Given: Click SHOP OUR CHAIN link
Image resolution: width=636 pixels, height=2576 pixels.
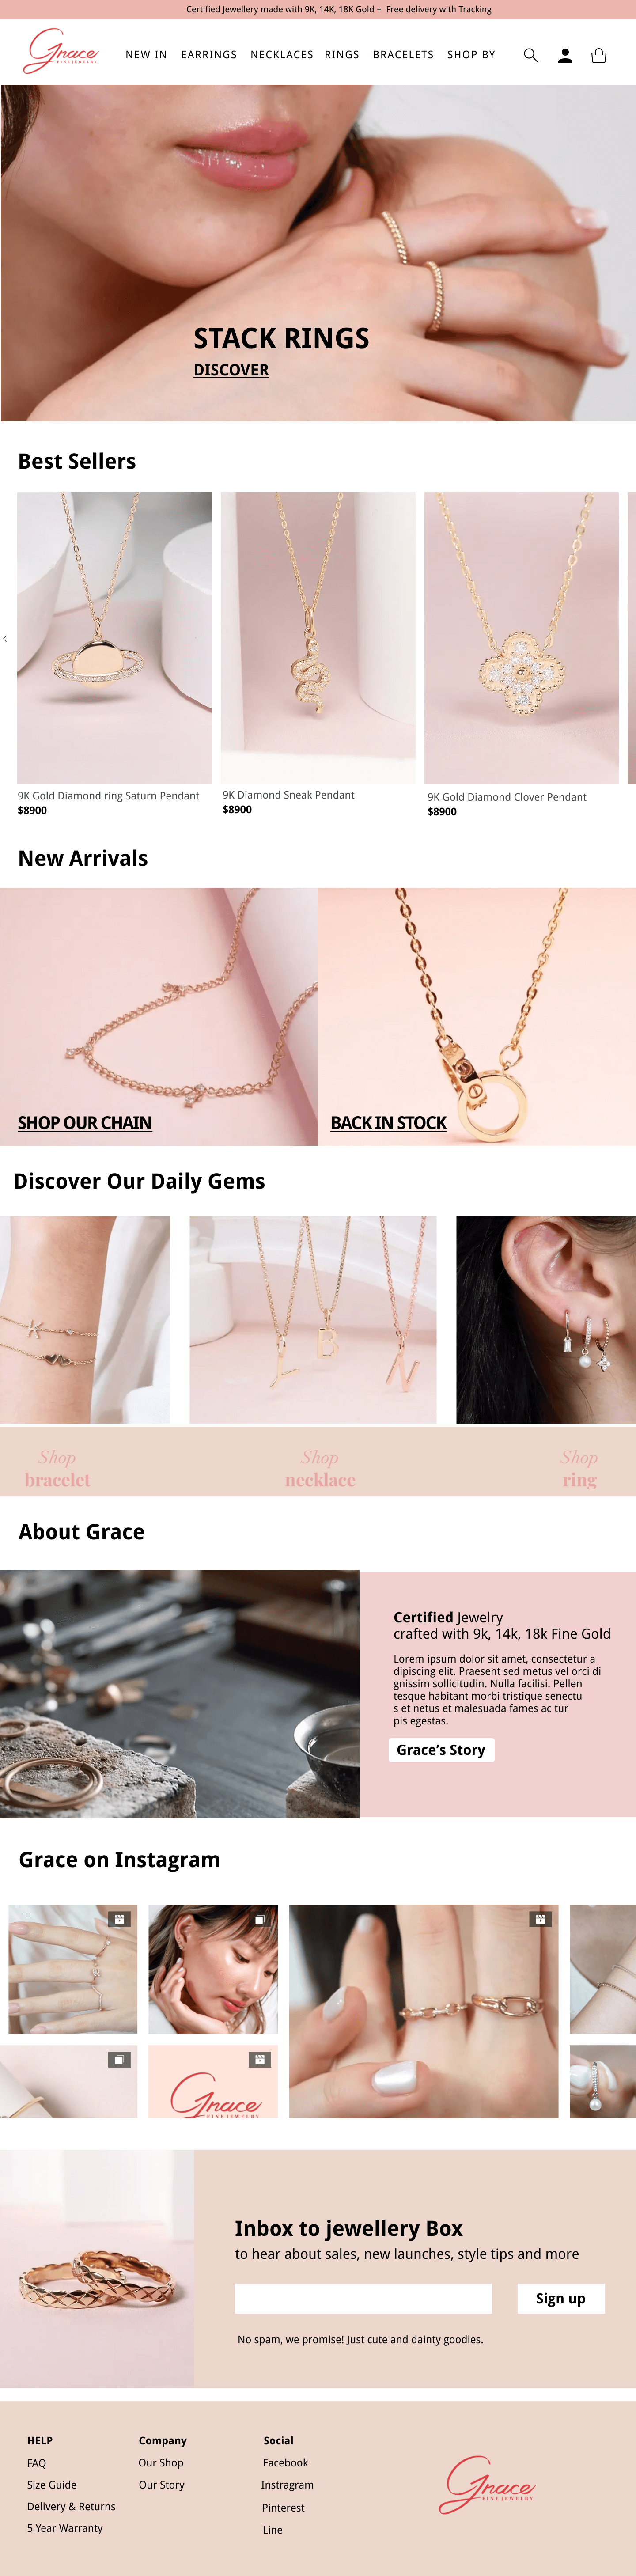Looking at the screenshot, I should point(85,1123).
